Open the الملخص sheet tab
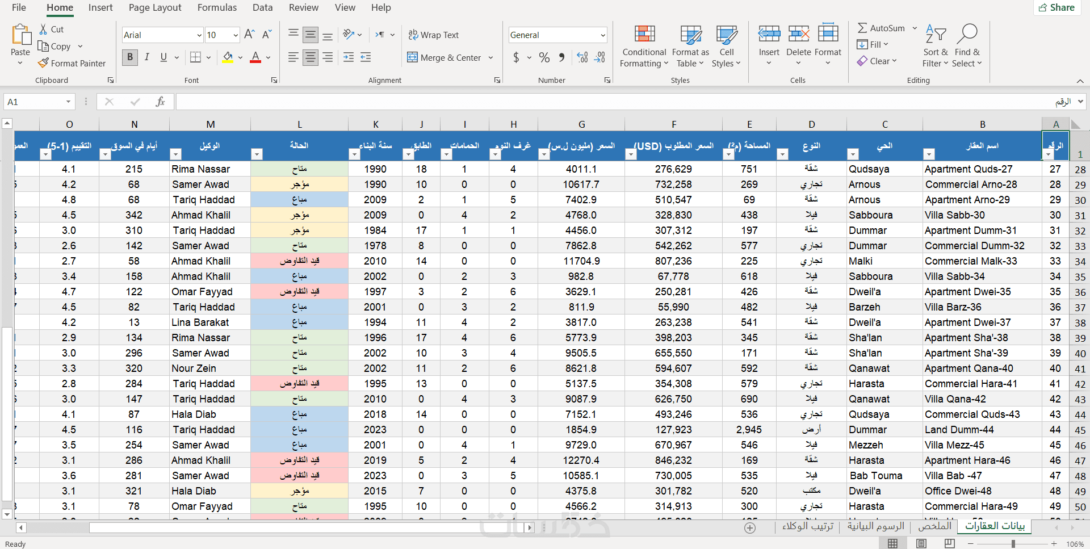 [x=934, y=526]
